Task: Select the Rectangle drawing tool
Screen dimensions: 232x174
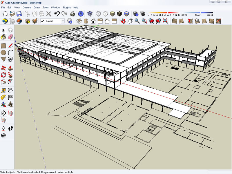Action: [3, 45]
